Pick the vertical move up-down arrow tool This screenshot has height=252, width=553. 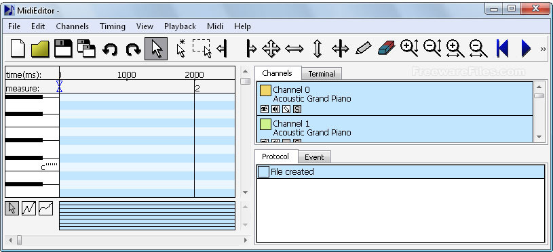pyautogui.click(x=318, y=49)
